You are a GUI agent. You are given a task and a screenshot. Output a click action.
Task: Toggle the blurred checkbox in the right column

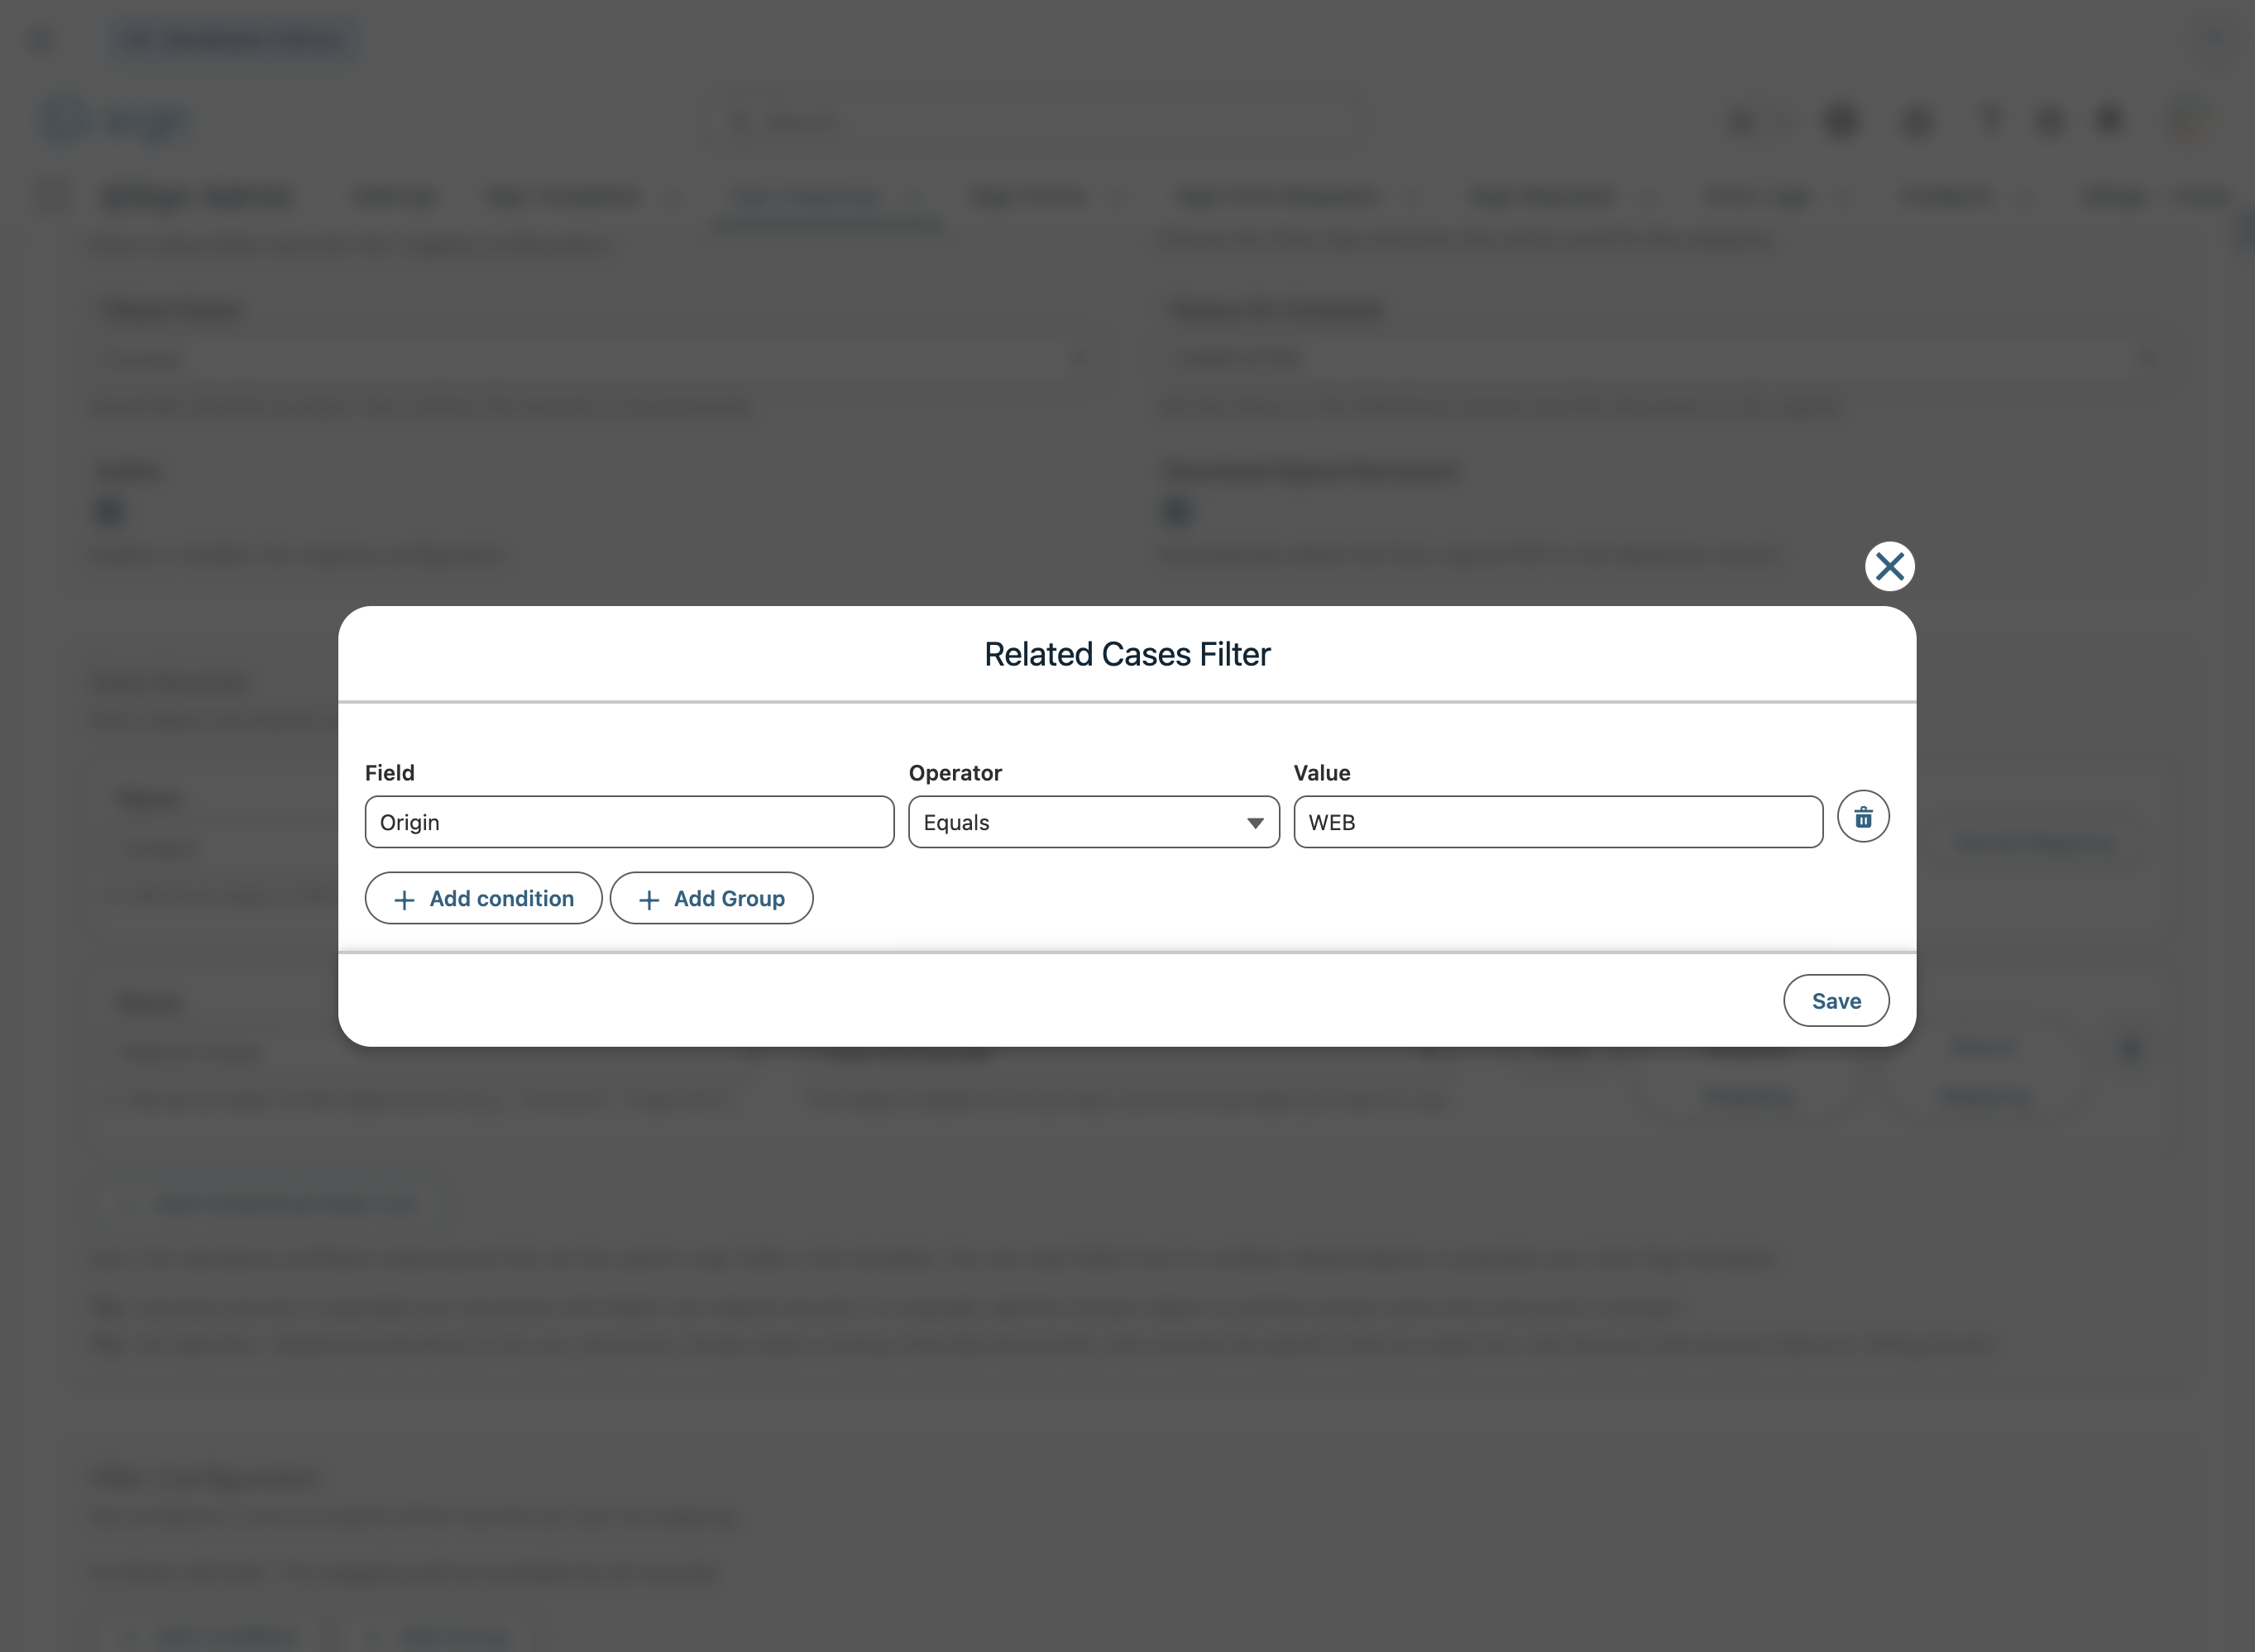tap(1177, 512)
